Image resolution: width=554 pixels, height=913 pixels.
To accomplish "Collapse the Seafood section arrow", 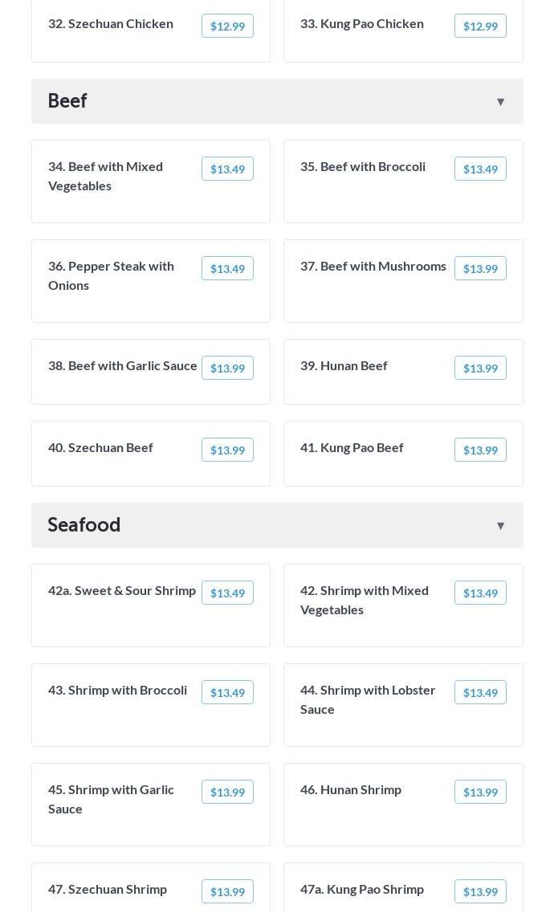I will click(500, 526).
